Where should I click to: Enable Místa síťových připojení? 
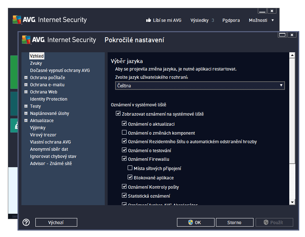pyautogui.click(x=130, y=168)
